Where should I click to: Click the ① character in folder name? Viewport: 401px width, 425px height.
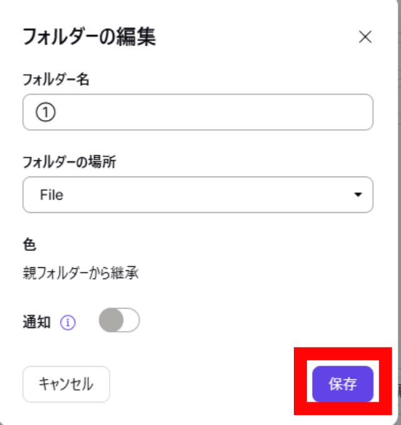[x=46, y=112]
